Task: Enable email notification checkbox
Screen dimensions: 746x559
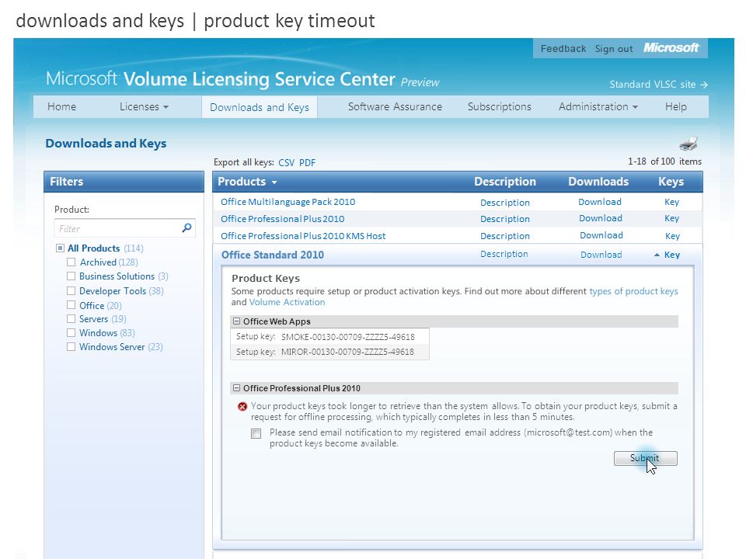Action: (256, 433)
